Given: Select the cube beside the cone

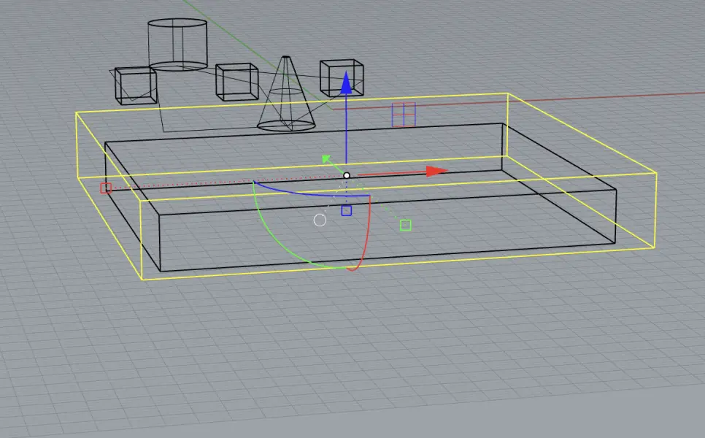Looking at the screenshot, I should tap(235, 82).
